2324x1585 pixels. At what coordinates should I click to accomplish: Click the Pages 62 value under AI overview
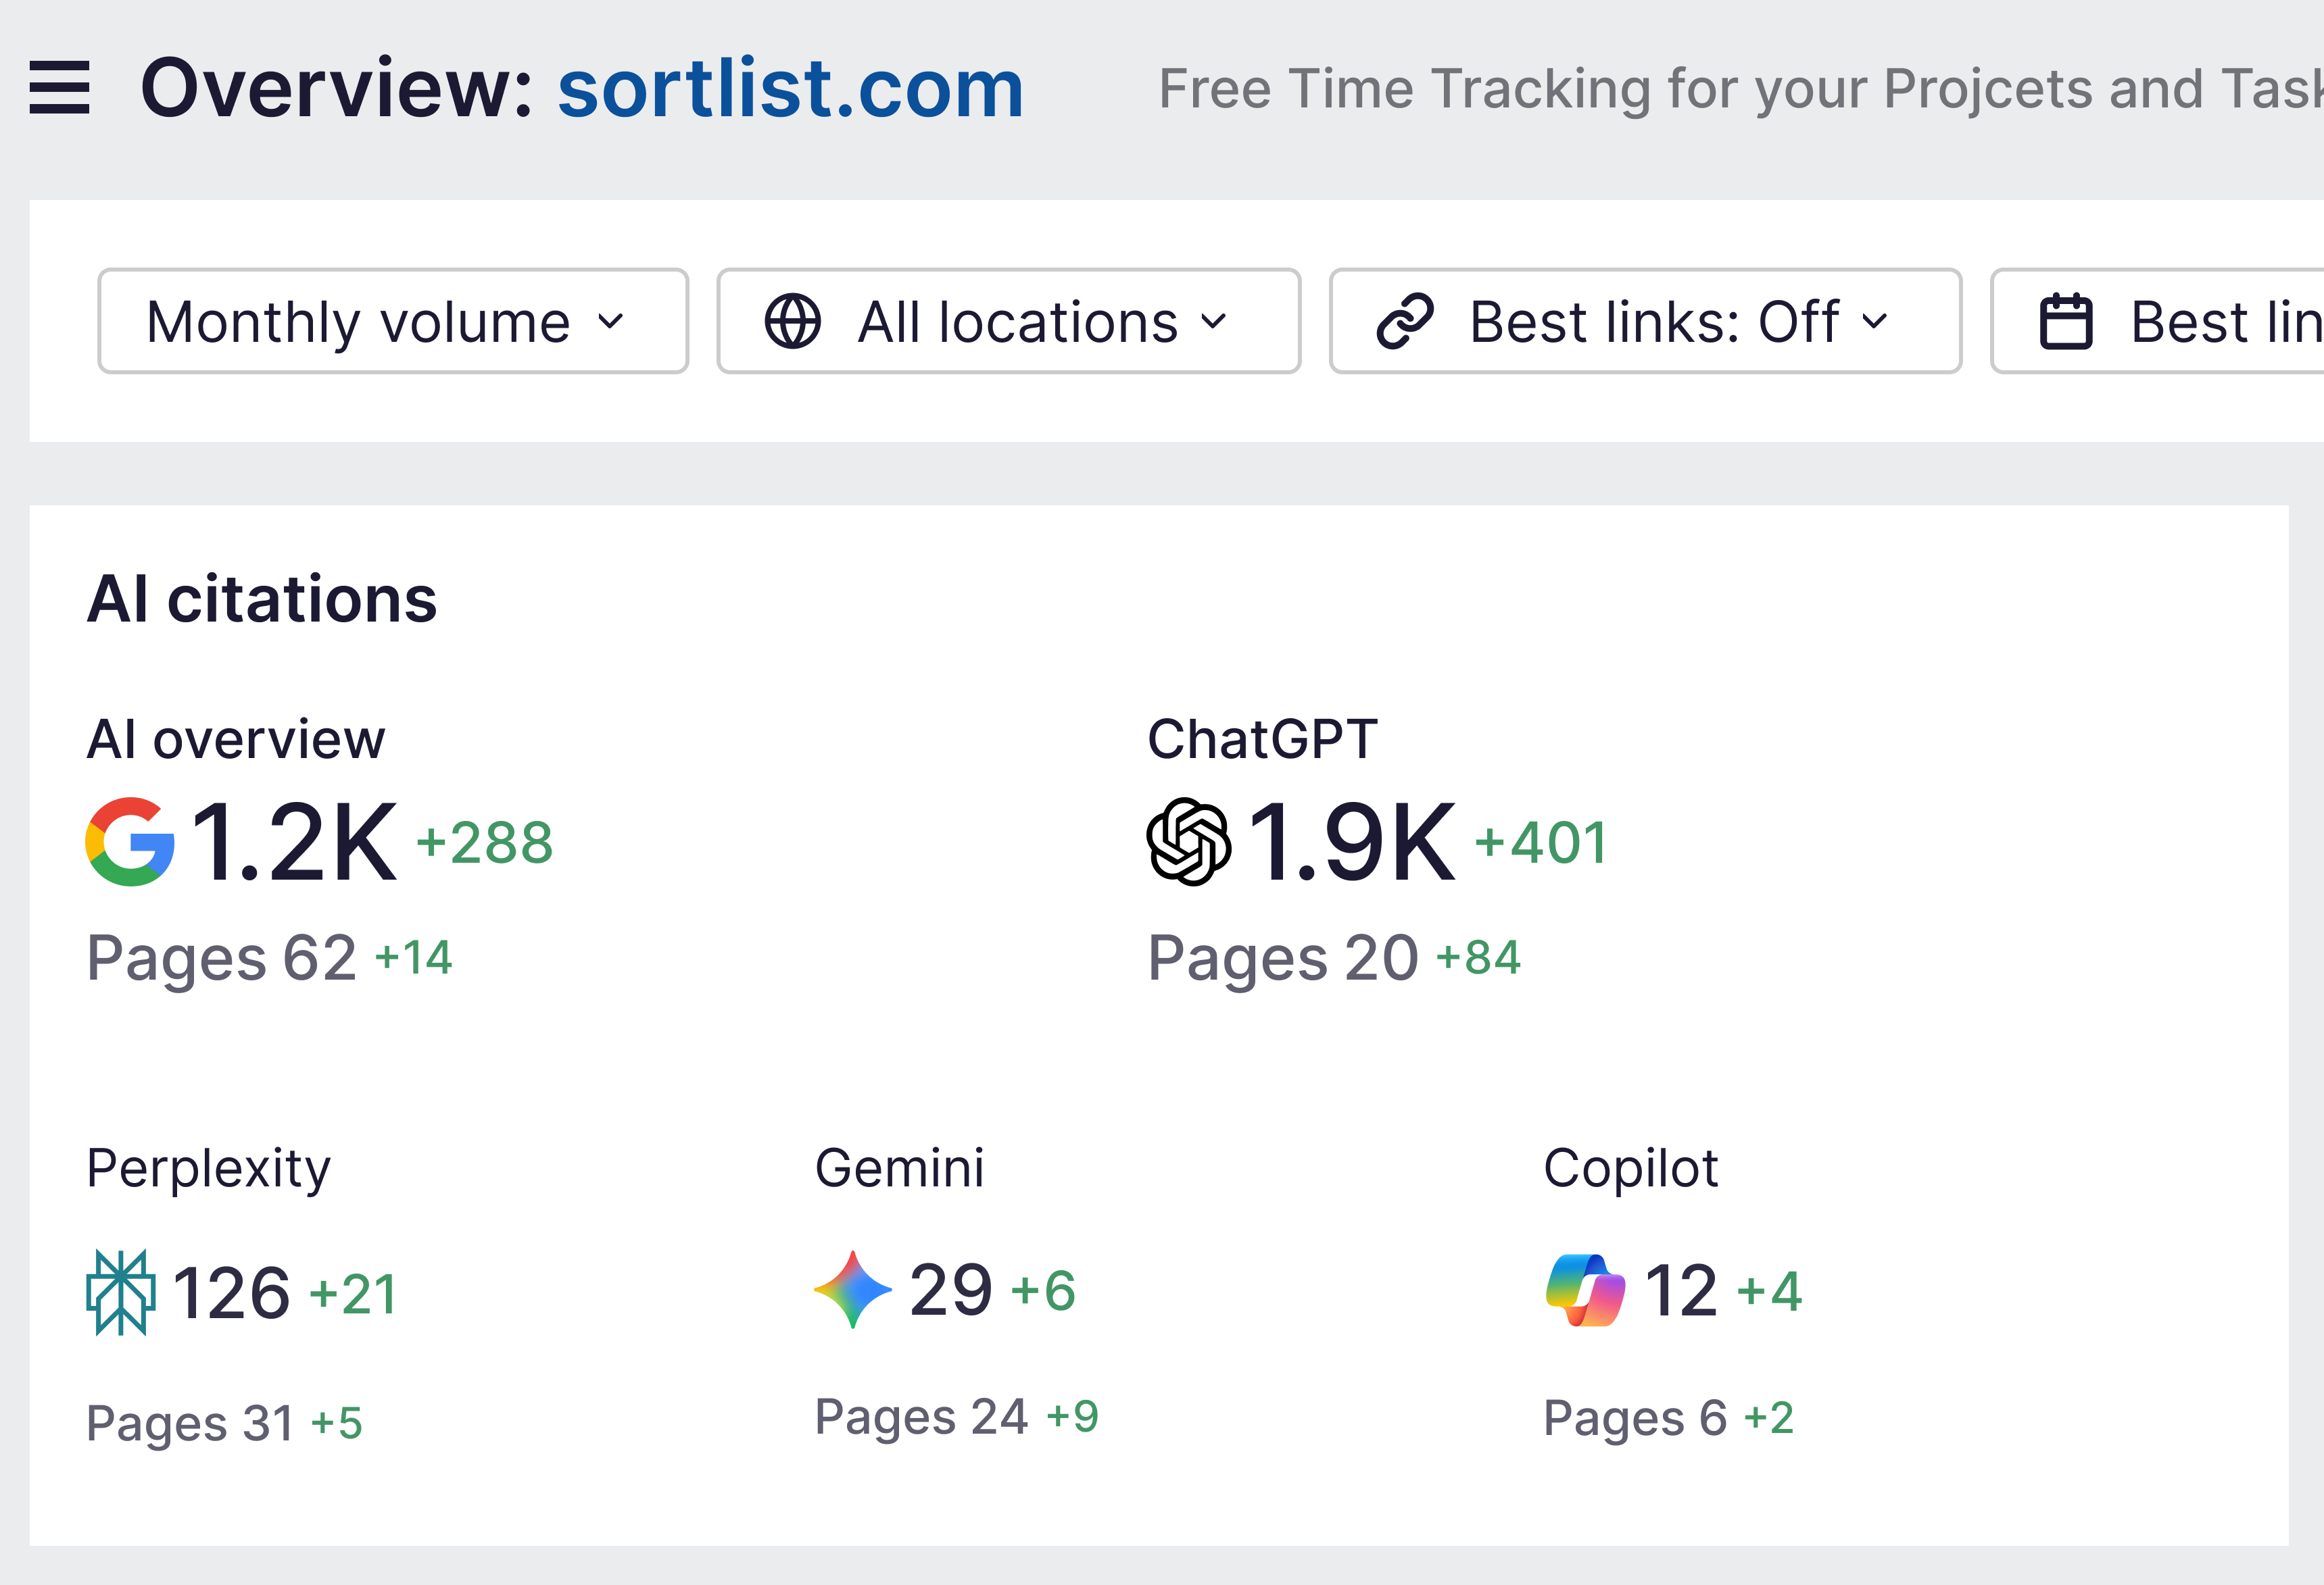click(221, 957)
